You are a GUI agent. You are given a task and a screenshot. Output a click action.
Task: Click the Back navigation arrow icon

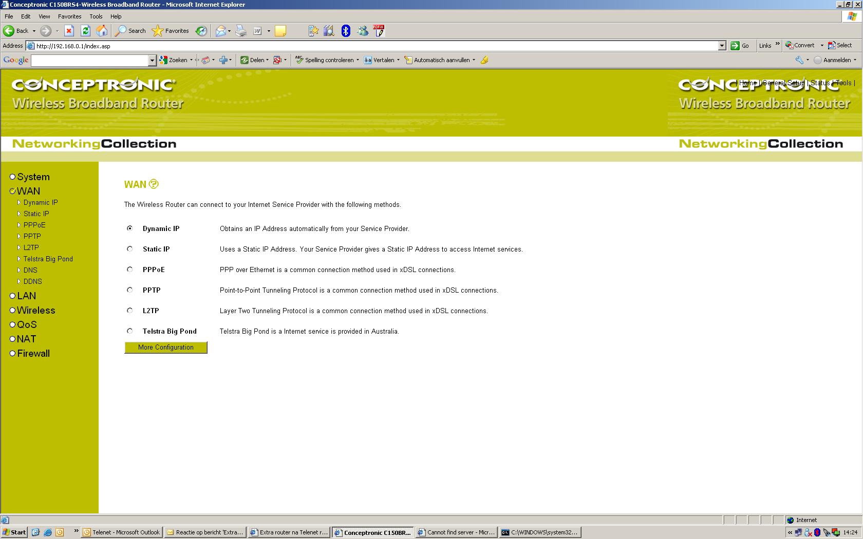coord(9,31)
